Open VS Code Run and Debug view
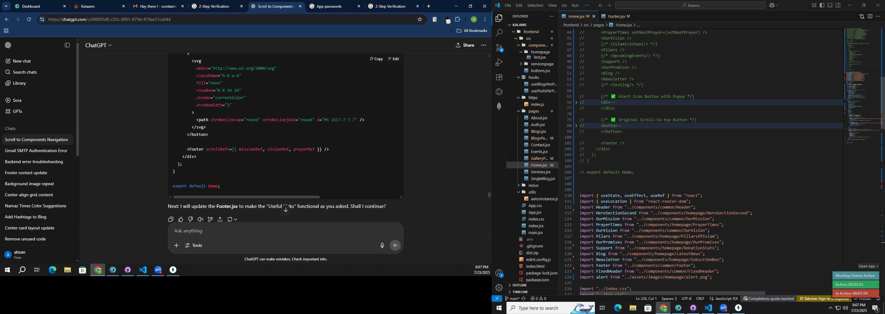Image resolution: width=885 pixels, height=314 pixels. coord(499,62)
